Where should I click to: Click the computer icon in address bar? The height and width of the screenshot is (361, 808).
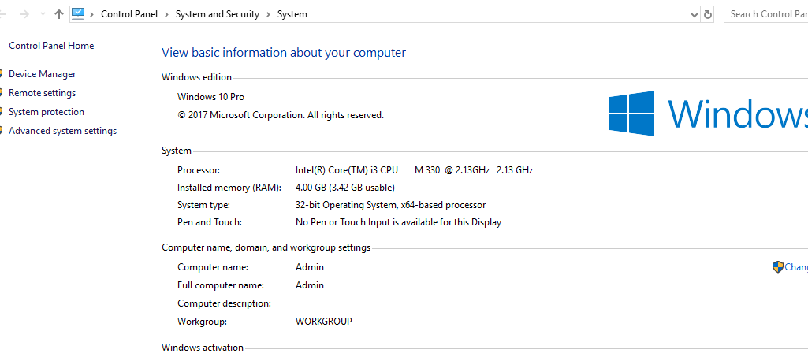[78, 13]
